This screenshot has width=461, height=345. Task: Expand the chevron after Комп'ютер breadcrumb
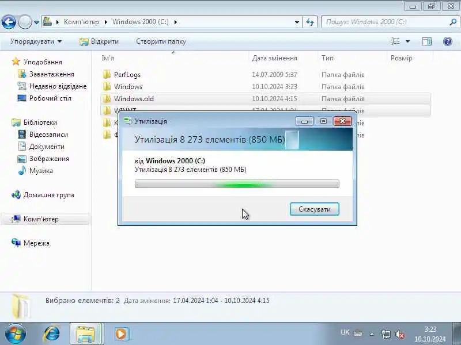105,22
